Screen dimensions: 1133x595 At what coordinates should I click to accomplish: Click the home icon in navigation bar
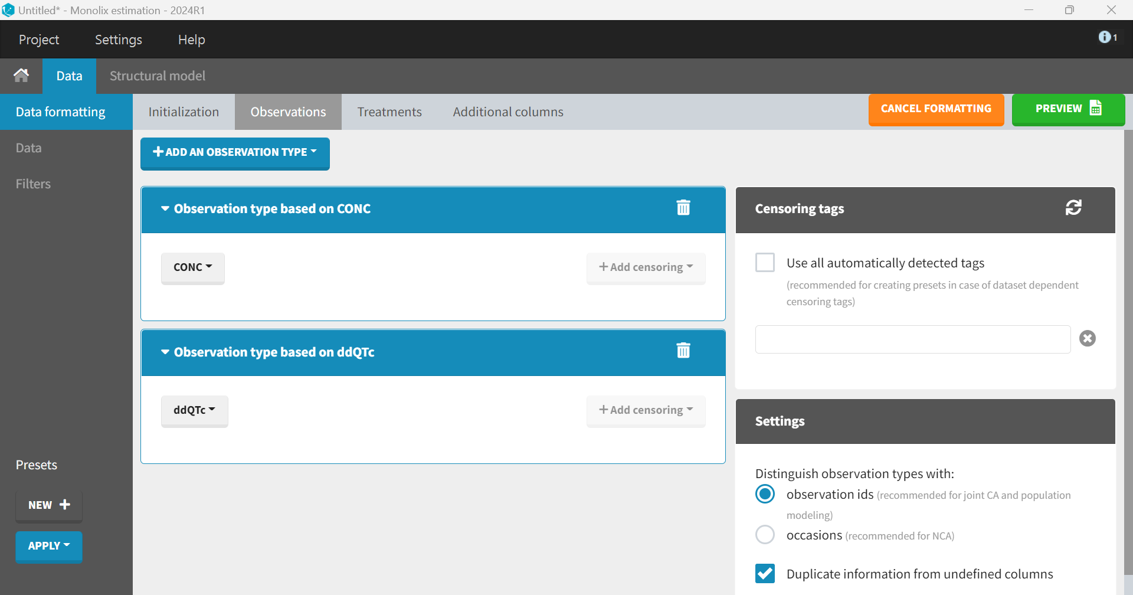(21, 76)
